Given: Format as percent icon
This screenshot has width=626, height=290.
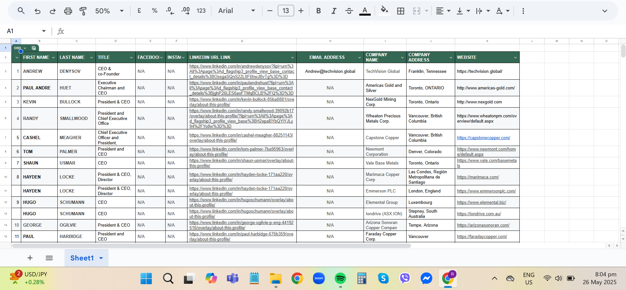Looking at the screenshot, I should coord(155,11).
